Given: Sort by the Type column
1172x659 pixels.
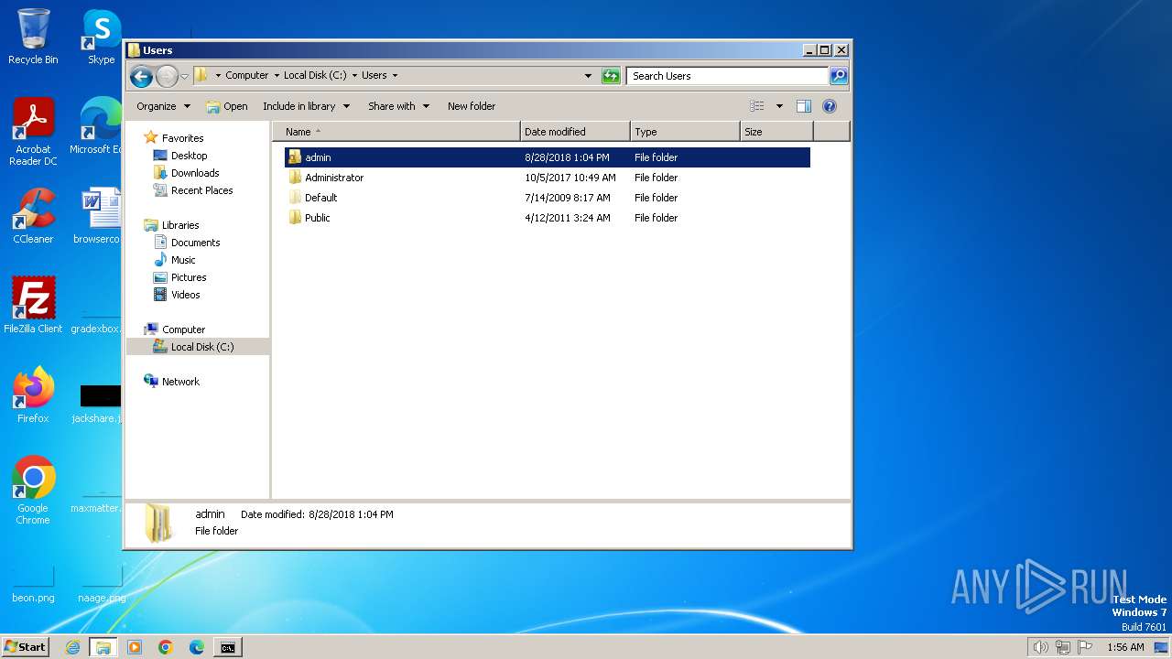Looking at the screenshot, I should coord(685,132).
